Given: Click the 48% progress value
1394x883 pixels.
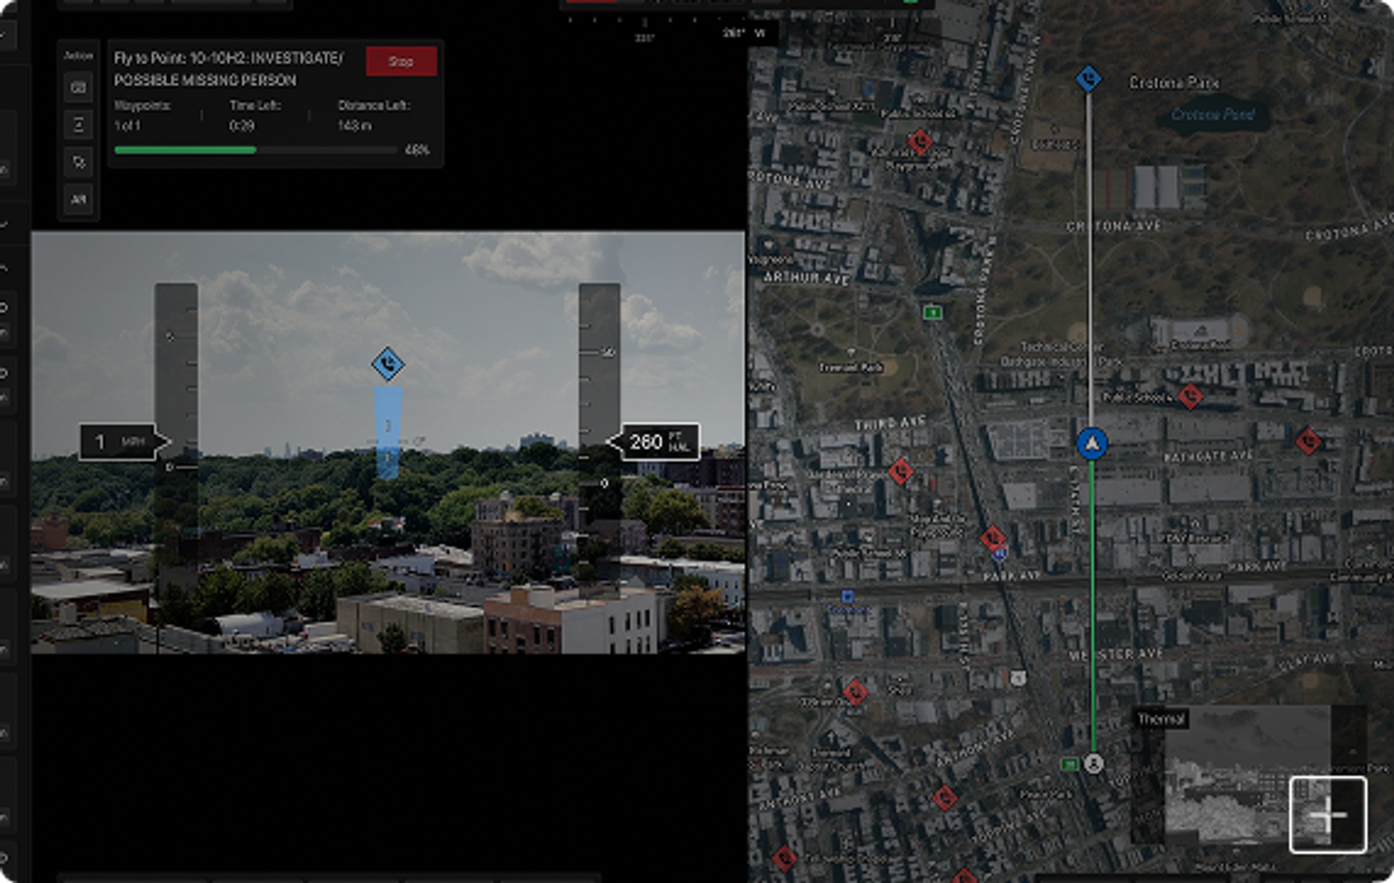Looking at the screenshot, I should (x=417, y=150).
